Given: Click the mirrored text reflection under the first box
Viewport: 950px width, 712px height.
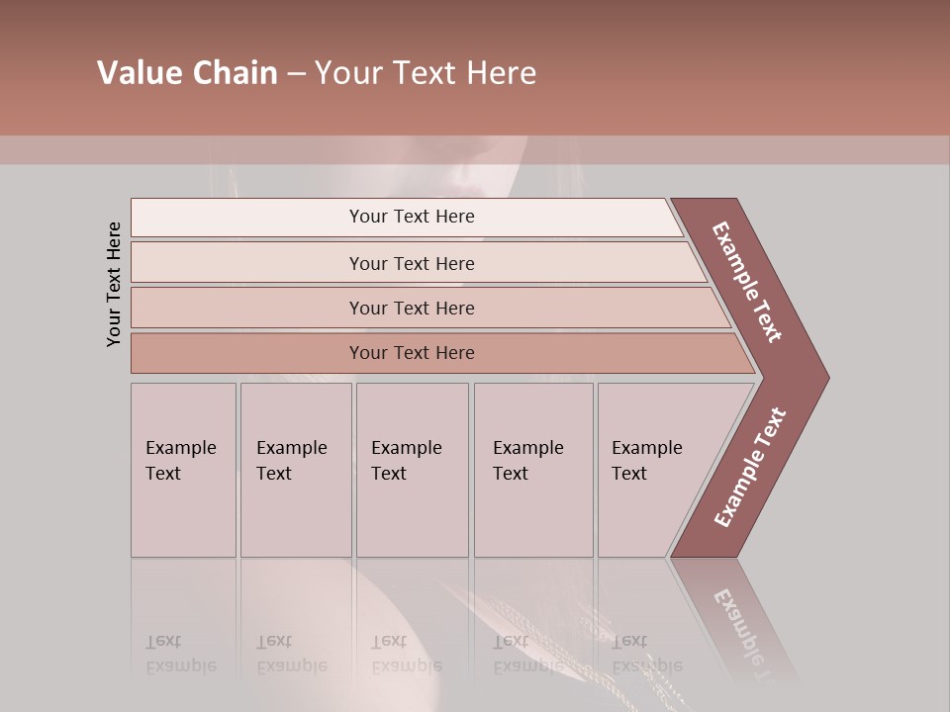Looking at the screenshot, I should [x=181, y=654].
